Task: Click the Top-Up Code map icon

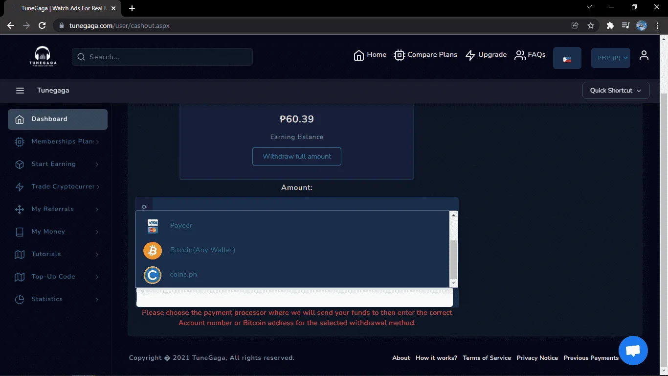Action: point(20,277)
